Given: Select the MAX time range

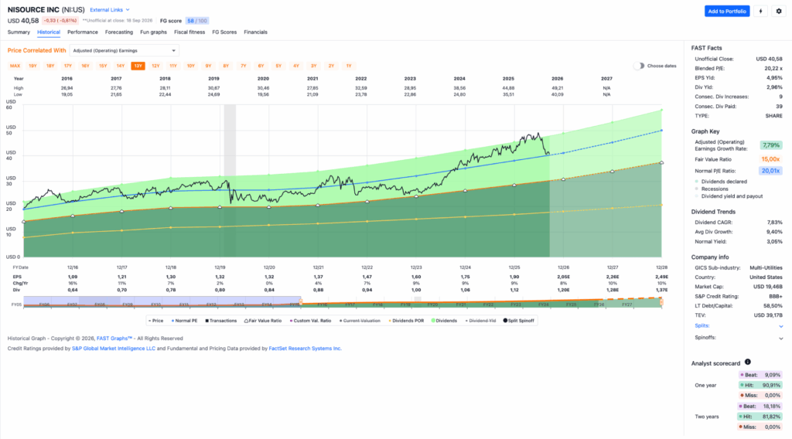Looking at the screenshot, I should pos(15,66).
